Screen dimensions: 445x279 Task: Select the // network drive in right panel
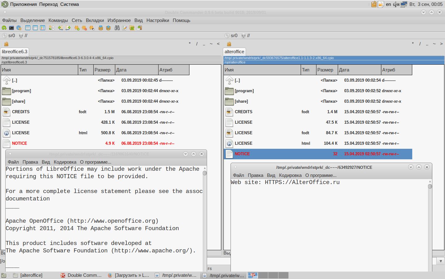coord(246,36)
